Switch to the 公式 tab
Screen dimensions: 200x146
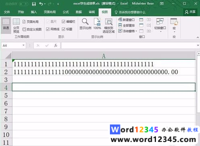[x=66, y=12]
